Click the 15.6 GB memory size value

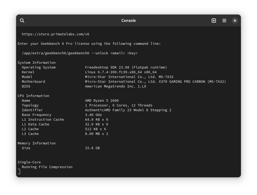tap(92, 148)
